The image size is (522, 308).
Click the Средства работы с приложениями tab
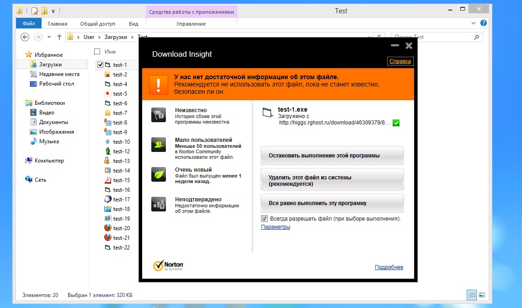192,11
